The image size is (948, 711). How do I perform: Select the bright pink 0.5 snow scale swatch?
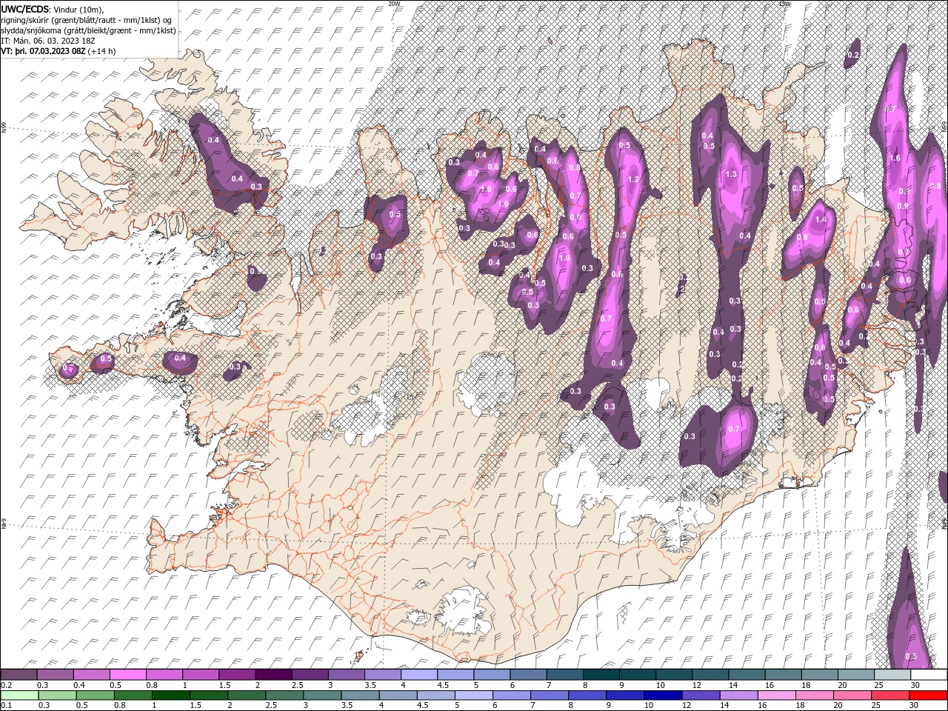(x=127, y=675)
